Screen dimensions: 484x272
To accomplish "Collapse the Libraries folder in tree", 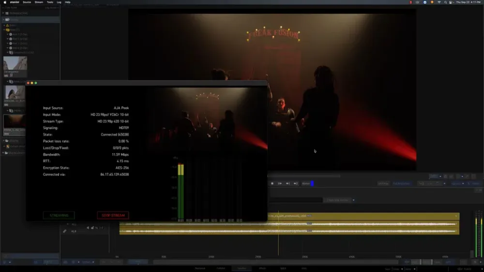I will point(4,141).
